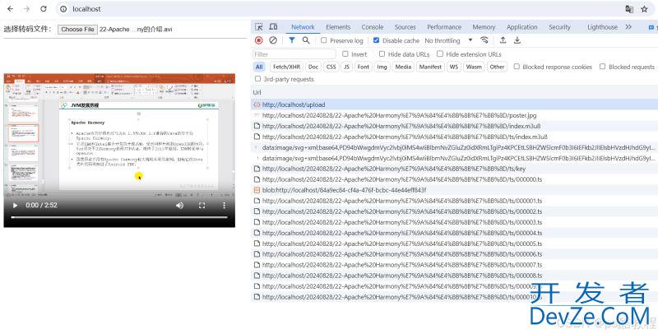Select the 000004.ts request row
Viewport: 658px width, 334px height.
point(454,233)
